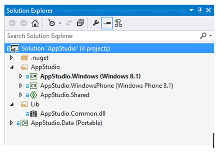Select the AppStudio folder label
This screenshot has height=156, width=221.
(x=45, y=67)
